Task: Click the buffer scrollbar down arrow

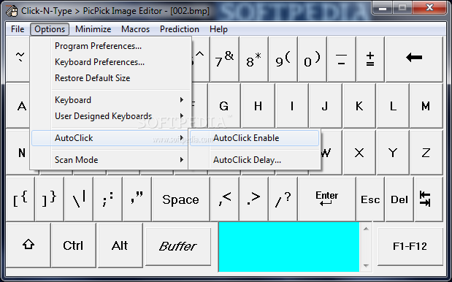Action: [366, 266]
